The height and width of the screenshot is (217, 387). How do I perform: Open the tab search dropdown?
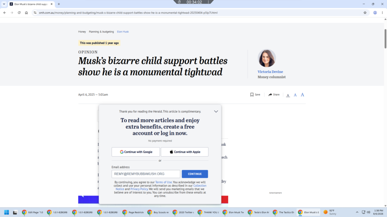4,4
